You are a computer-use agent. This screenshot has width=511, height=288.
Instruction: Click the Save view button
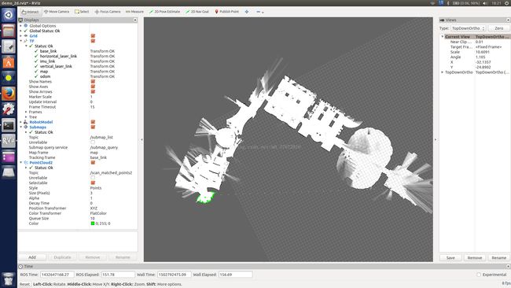(x=450, y=257)
